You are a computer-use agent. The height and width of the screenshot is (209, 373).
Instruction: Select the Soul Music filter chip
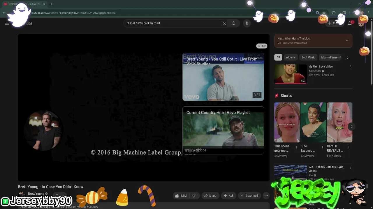308,57
